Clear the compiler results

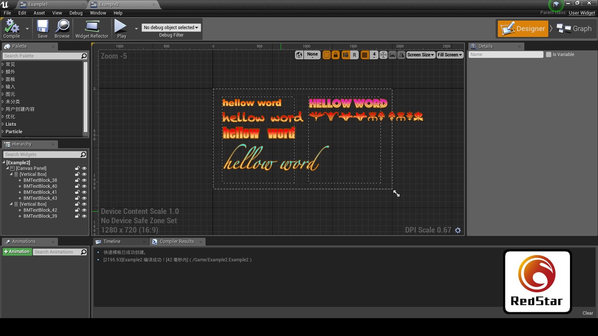(588, 313)
